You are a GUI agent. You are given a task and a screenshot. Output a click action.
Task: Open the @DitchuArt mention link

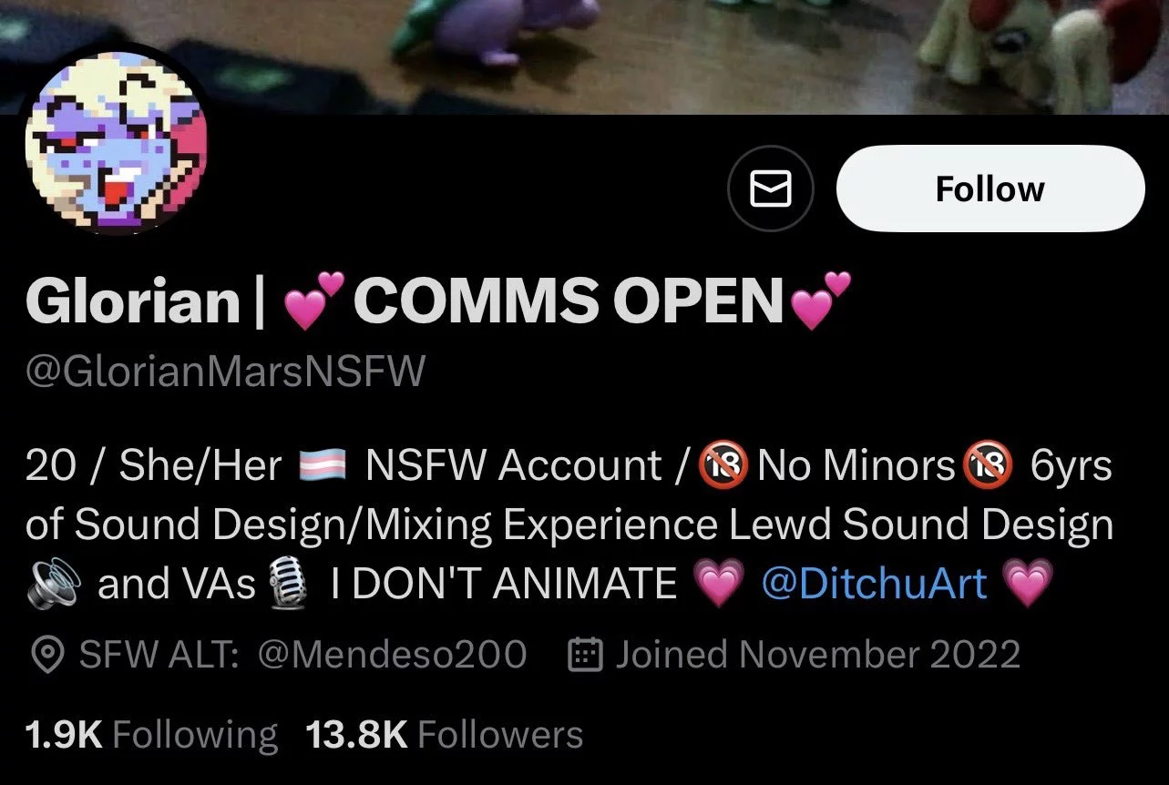pos(873,583)
